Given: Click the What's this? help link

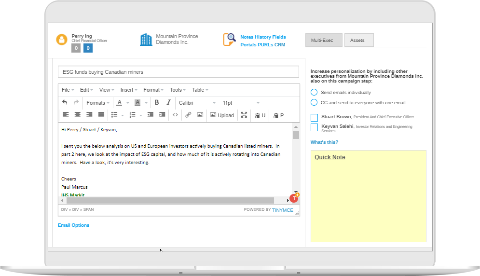Looking at the screenshot, I should point(324,142).
